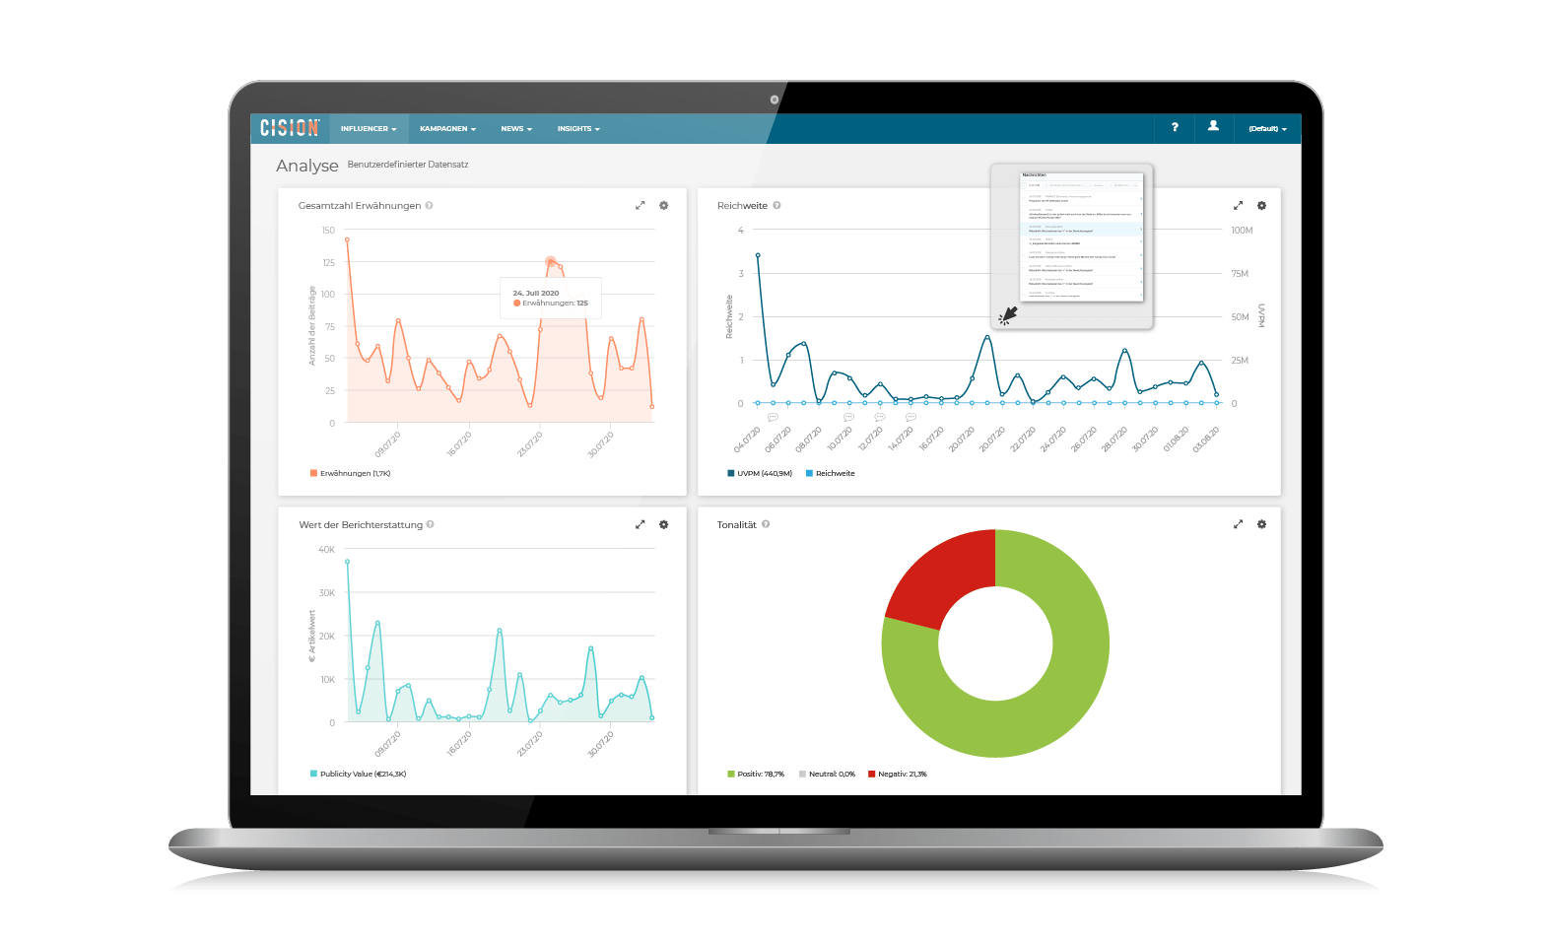Image resolution: width=1552 pixels, height=946 pixels.
Task: Open settings gear of Gesamtzahl Erwähnungen
Action: click(664, 205)
